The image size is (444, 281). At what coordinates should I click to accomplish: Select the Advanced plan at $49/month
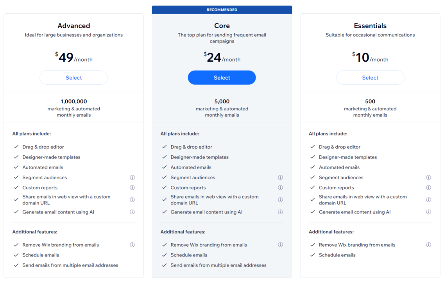[x=73, y=78]
